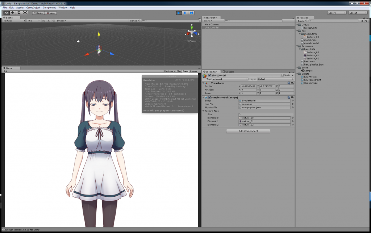371x233 pixels.
Task: Select the Hand (view) tool
Action: [7, 13]
